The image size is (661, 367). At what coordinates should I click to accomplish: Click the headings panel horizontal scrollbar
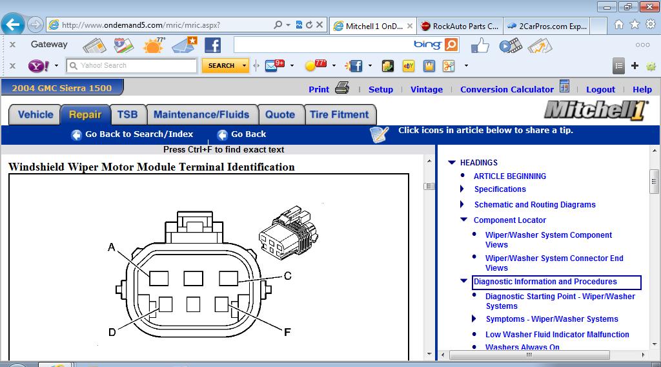point(529,355)
